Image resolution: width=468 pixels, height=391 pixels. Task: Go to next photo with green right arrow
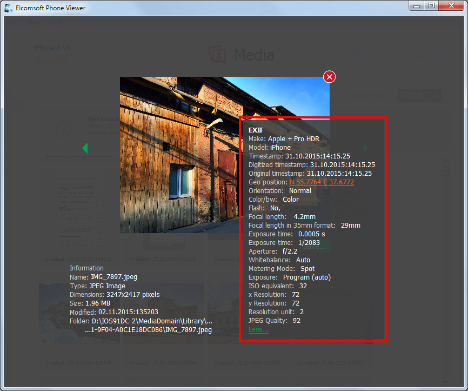click(366, 148)
